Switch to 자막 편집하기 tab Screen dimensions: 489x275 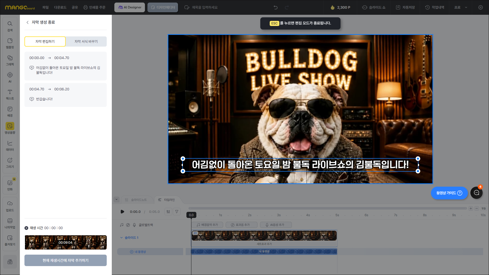45,42
